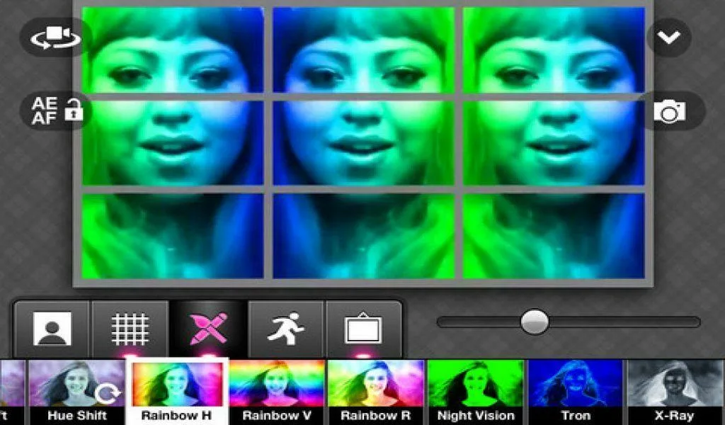Switch camera with the flip camera icon

[56, 38]
